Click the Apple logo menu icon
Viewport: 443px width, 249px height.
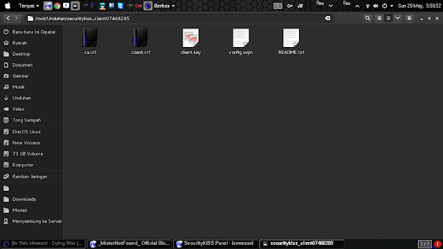pyautogui.click(x=8, y=6)
